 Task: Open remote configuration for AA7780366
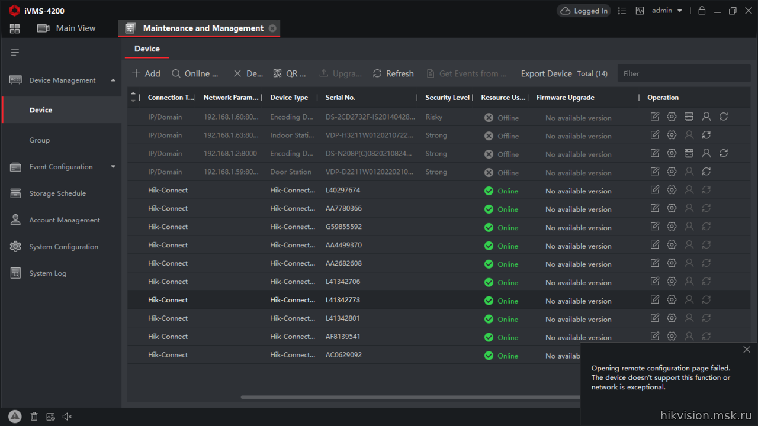(x=672, y=208)
